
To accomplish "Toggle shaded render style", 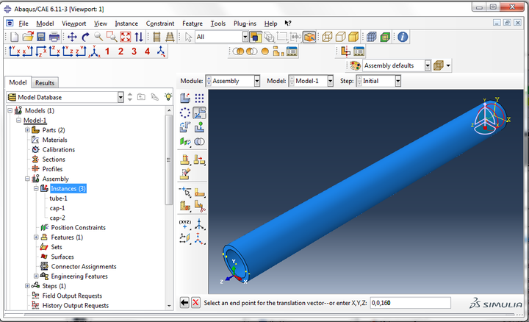I will pyautogui.click(x=353, y=37).
